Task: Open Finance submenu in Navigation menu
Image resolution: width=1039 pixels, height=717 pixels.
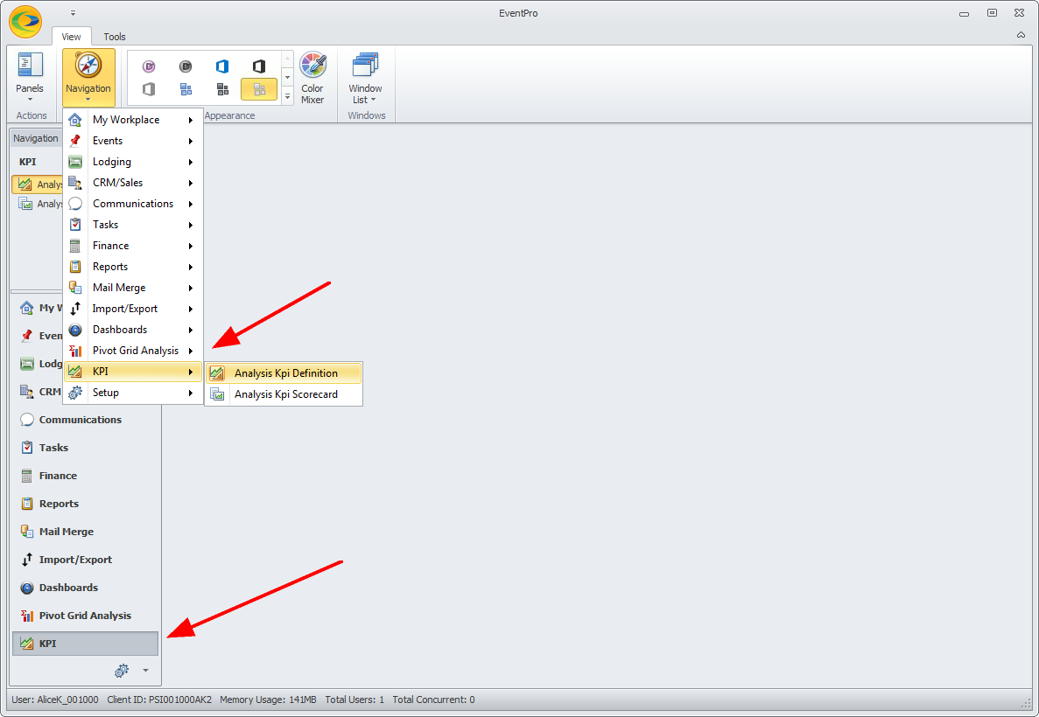Action: tap(133, 246)
